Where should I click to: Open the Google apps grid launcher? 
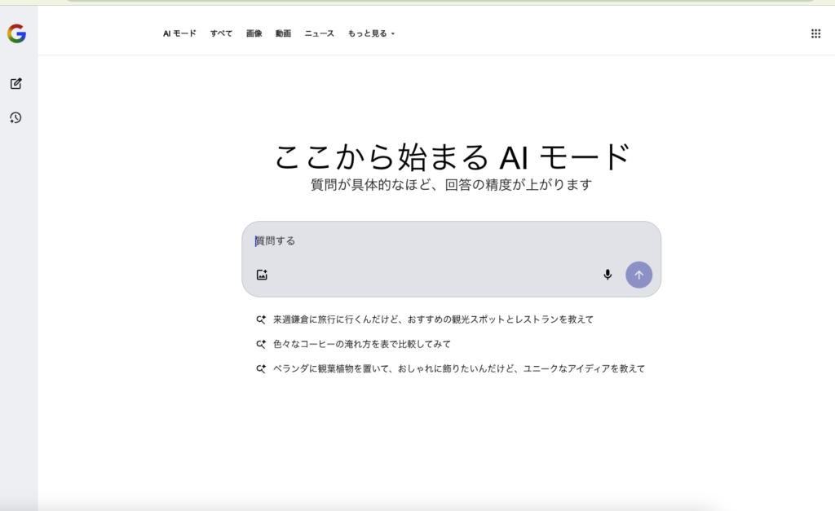click(815, 33)
